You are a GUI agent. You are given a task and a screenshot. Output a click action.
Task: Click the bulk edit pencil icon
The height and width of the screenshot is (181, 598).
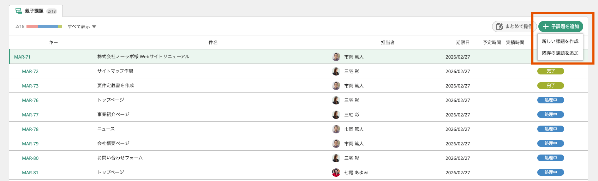499,26
